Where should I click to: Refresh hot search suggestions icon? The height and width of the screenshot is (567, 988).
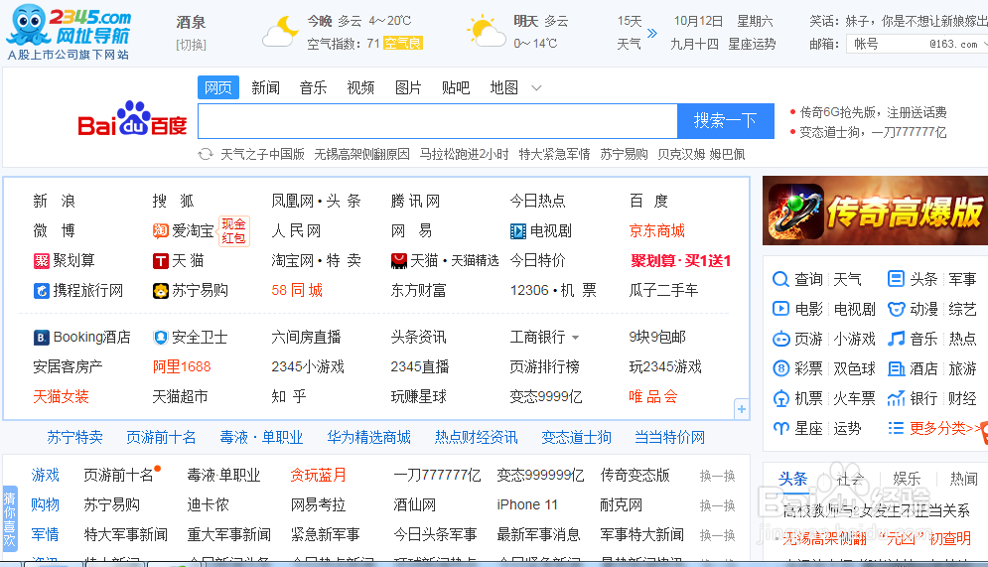pos(206,154)
